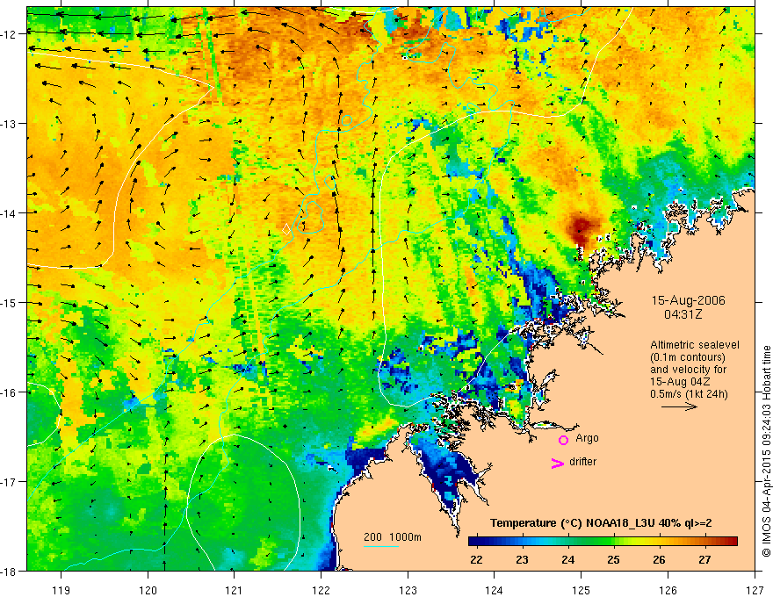Click the '15-Aug 04Z' legend line

(x=679, y=382)
